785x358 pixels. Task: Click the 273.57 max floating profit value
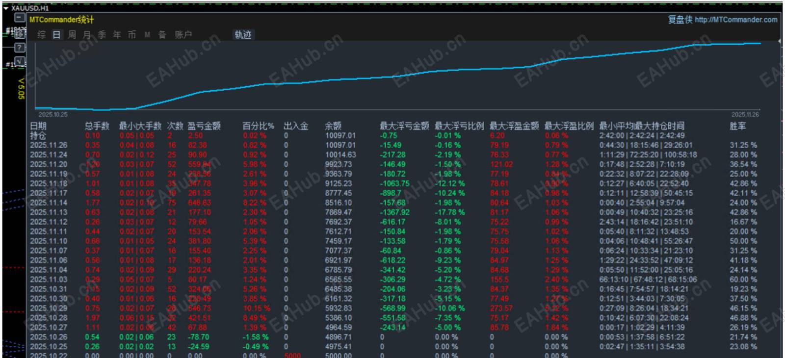(501, 308)
